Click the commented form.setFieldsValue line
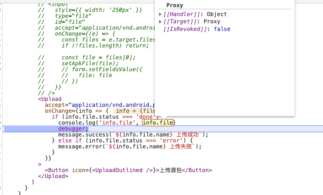The height and width of the screenshot is (195, 323). coord(107,70)
